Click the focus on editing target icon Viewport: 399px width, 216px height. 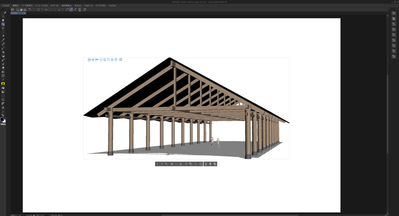click(x=177, y=164)
